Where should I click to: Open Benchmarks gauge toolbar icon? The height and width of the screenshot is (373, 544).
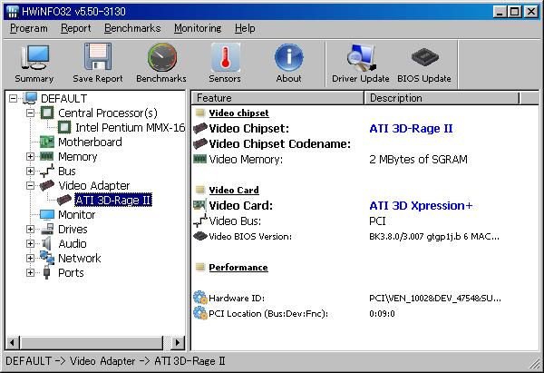(x=161, y=57)
